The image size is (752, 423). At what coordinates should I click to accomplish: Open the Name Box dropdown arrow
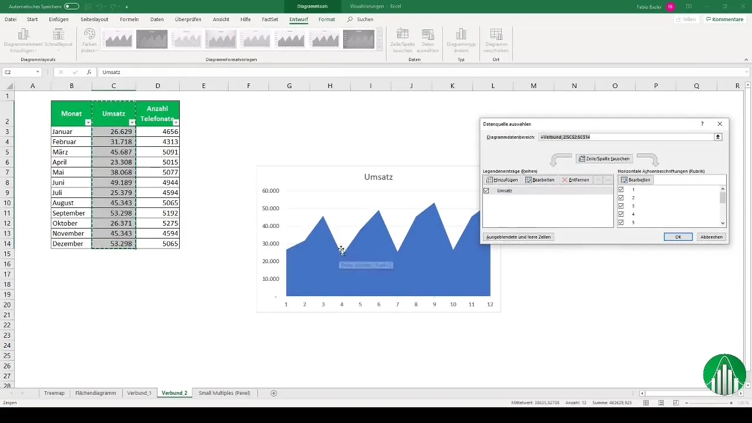(x=38, y=72)
